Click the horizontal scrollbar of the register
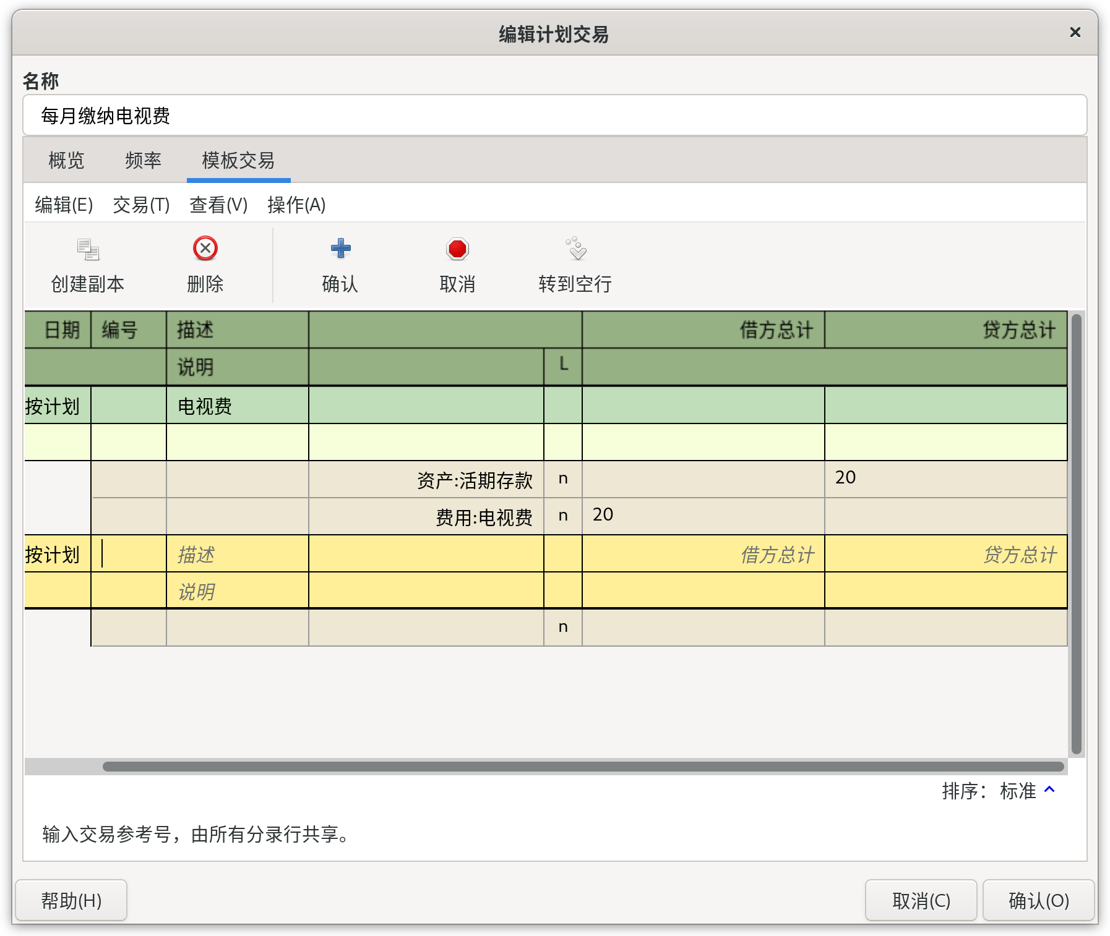The height and width of the screenshot is (936, 1110). click(583, 767)
